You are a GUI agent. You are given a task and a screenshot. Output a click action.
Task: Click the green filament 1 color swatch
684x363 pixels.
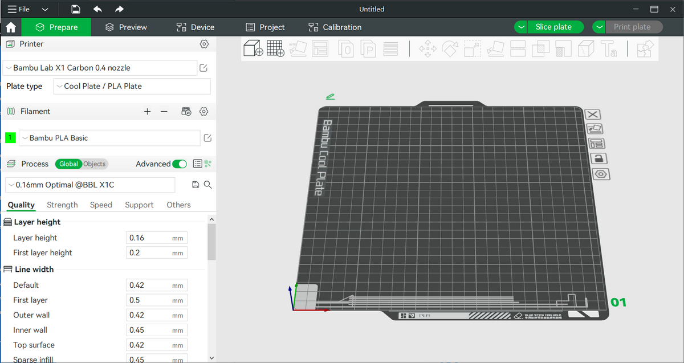pos(10,138)
